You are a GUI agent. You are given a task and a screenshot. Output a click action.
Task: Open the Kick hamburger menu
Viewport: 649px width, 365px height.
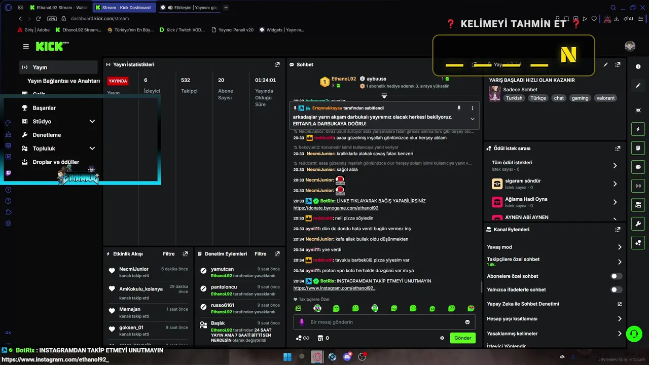26,46
